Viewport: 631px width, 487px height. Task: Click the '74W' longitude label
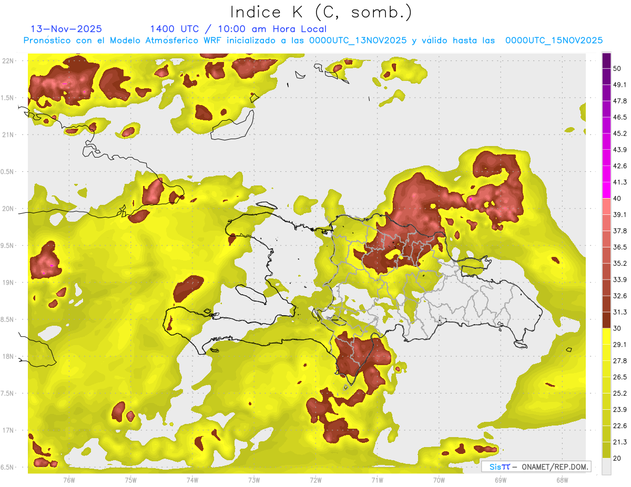192,480
